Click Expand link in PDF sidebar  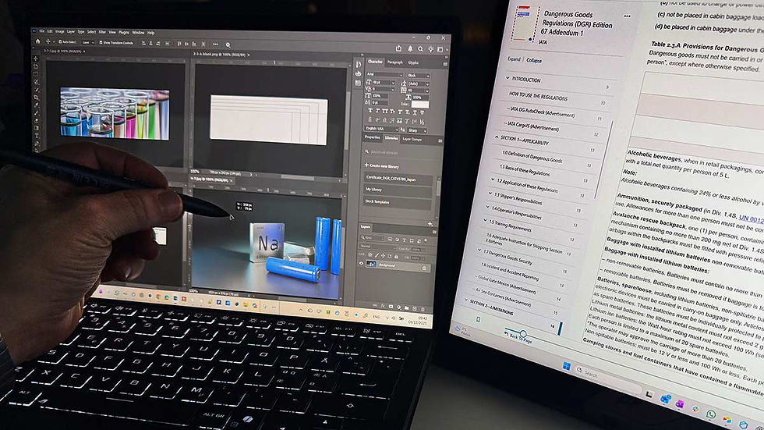pyautogui.click(x=514, y=59)
